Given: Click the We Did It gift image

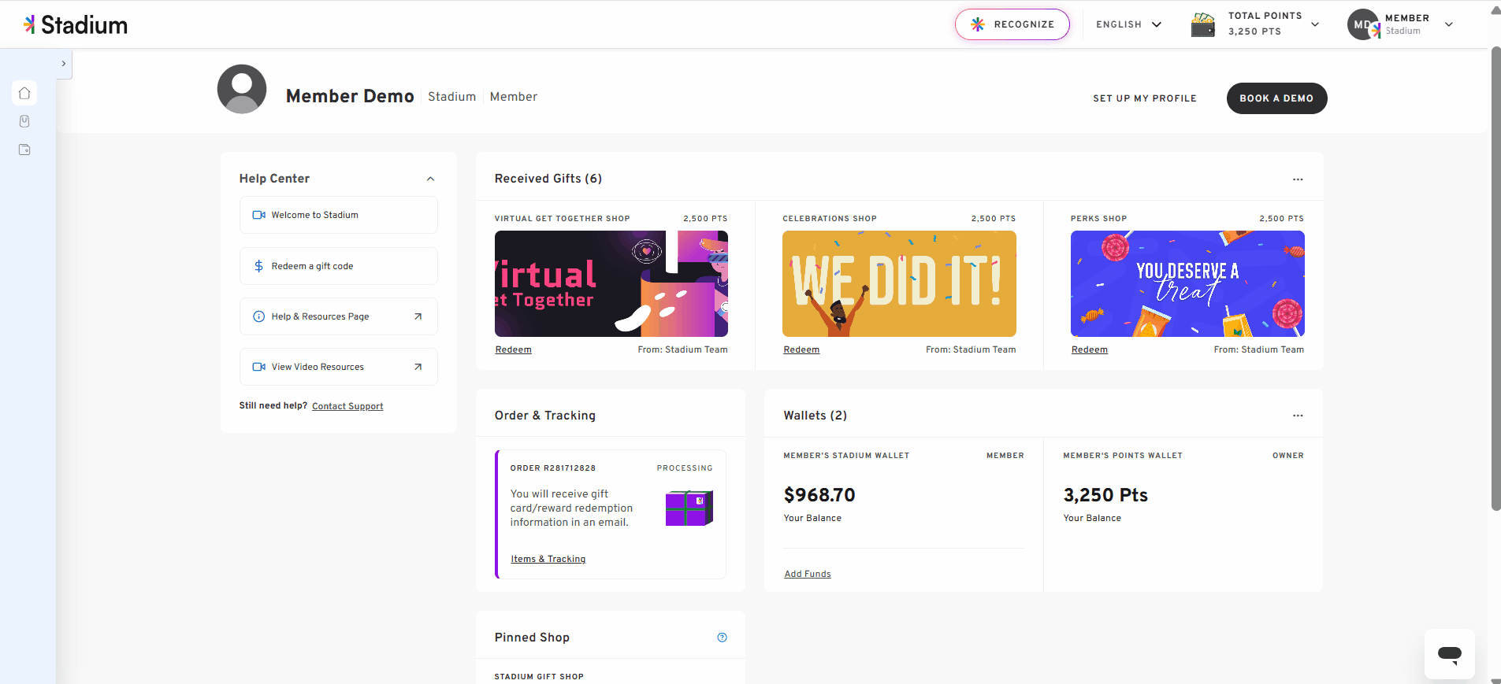Looking at the screenshot, I should (899, 283).
